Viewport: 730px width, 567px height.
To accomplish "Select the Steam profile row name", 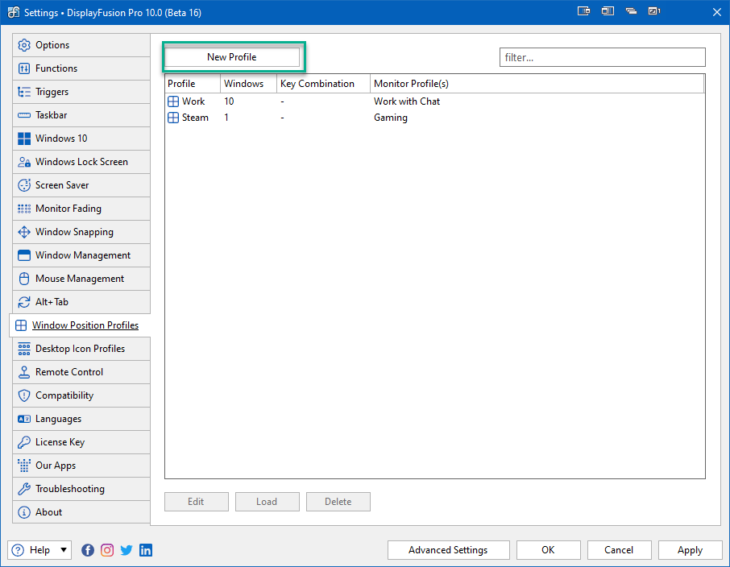I will tap(195, 118).
